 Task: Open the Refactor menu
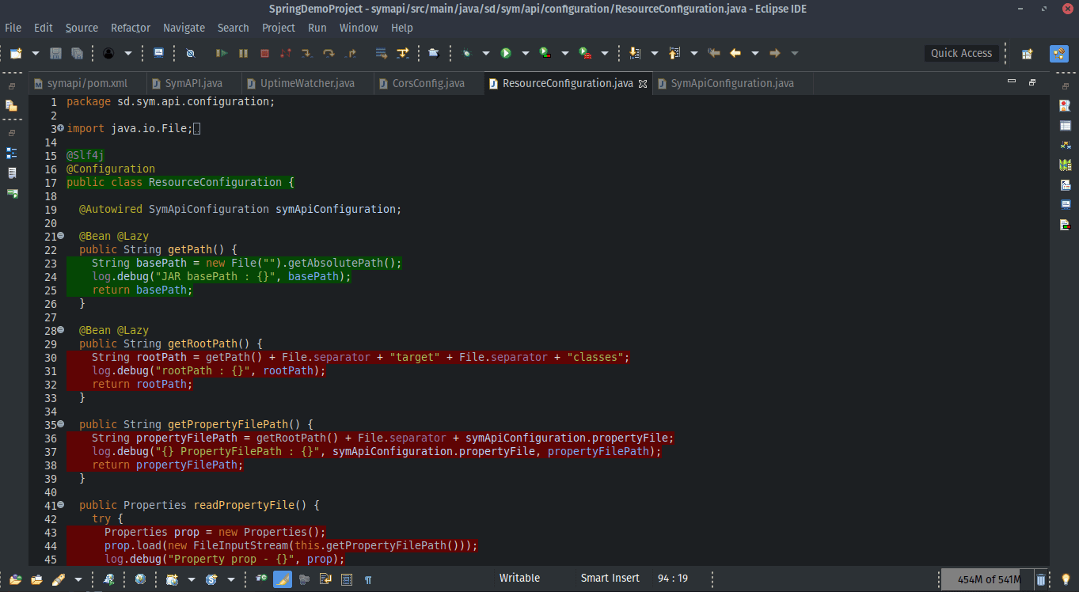(131, 28)
